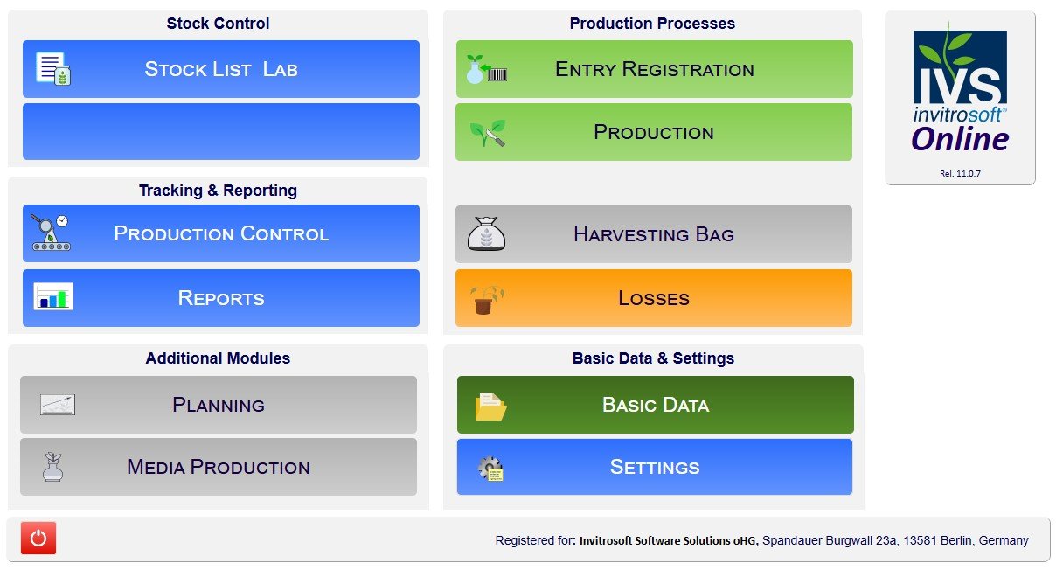The image size is (1063, 570).
Task: Open the Planning module
Action: coord(219,405)
